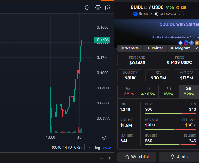Take a chart snapshot with camera icon
The image size is (199, 163).
click(x=108, y=8)
